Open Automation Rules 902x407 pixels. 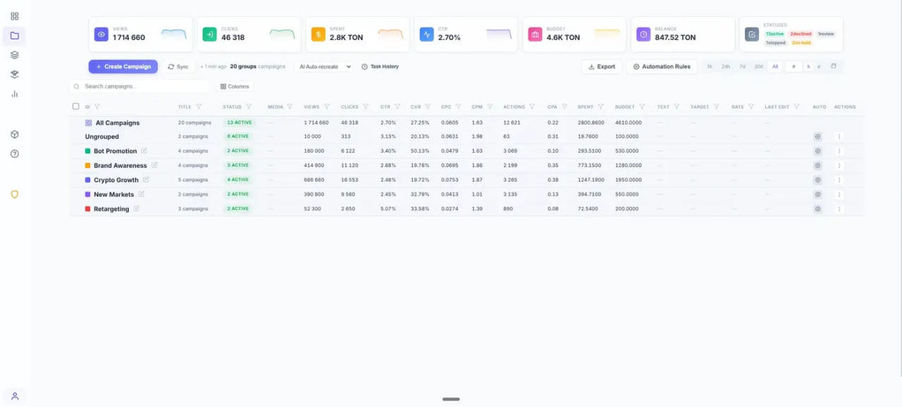pos(661,66)
